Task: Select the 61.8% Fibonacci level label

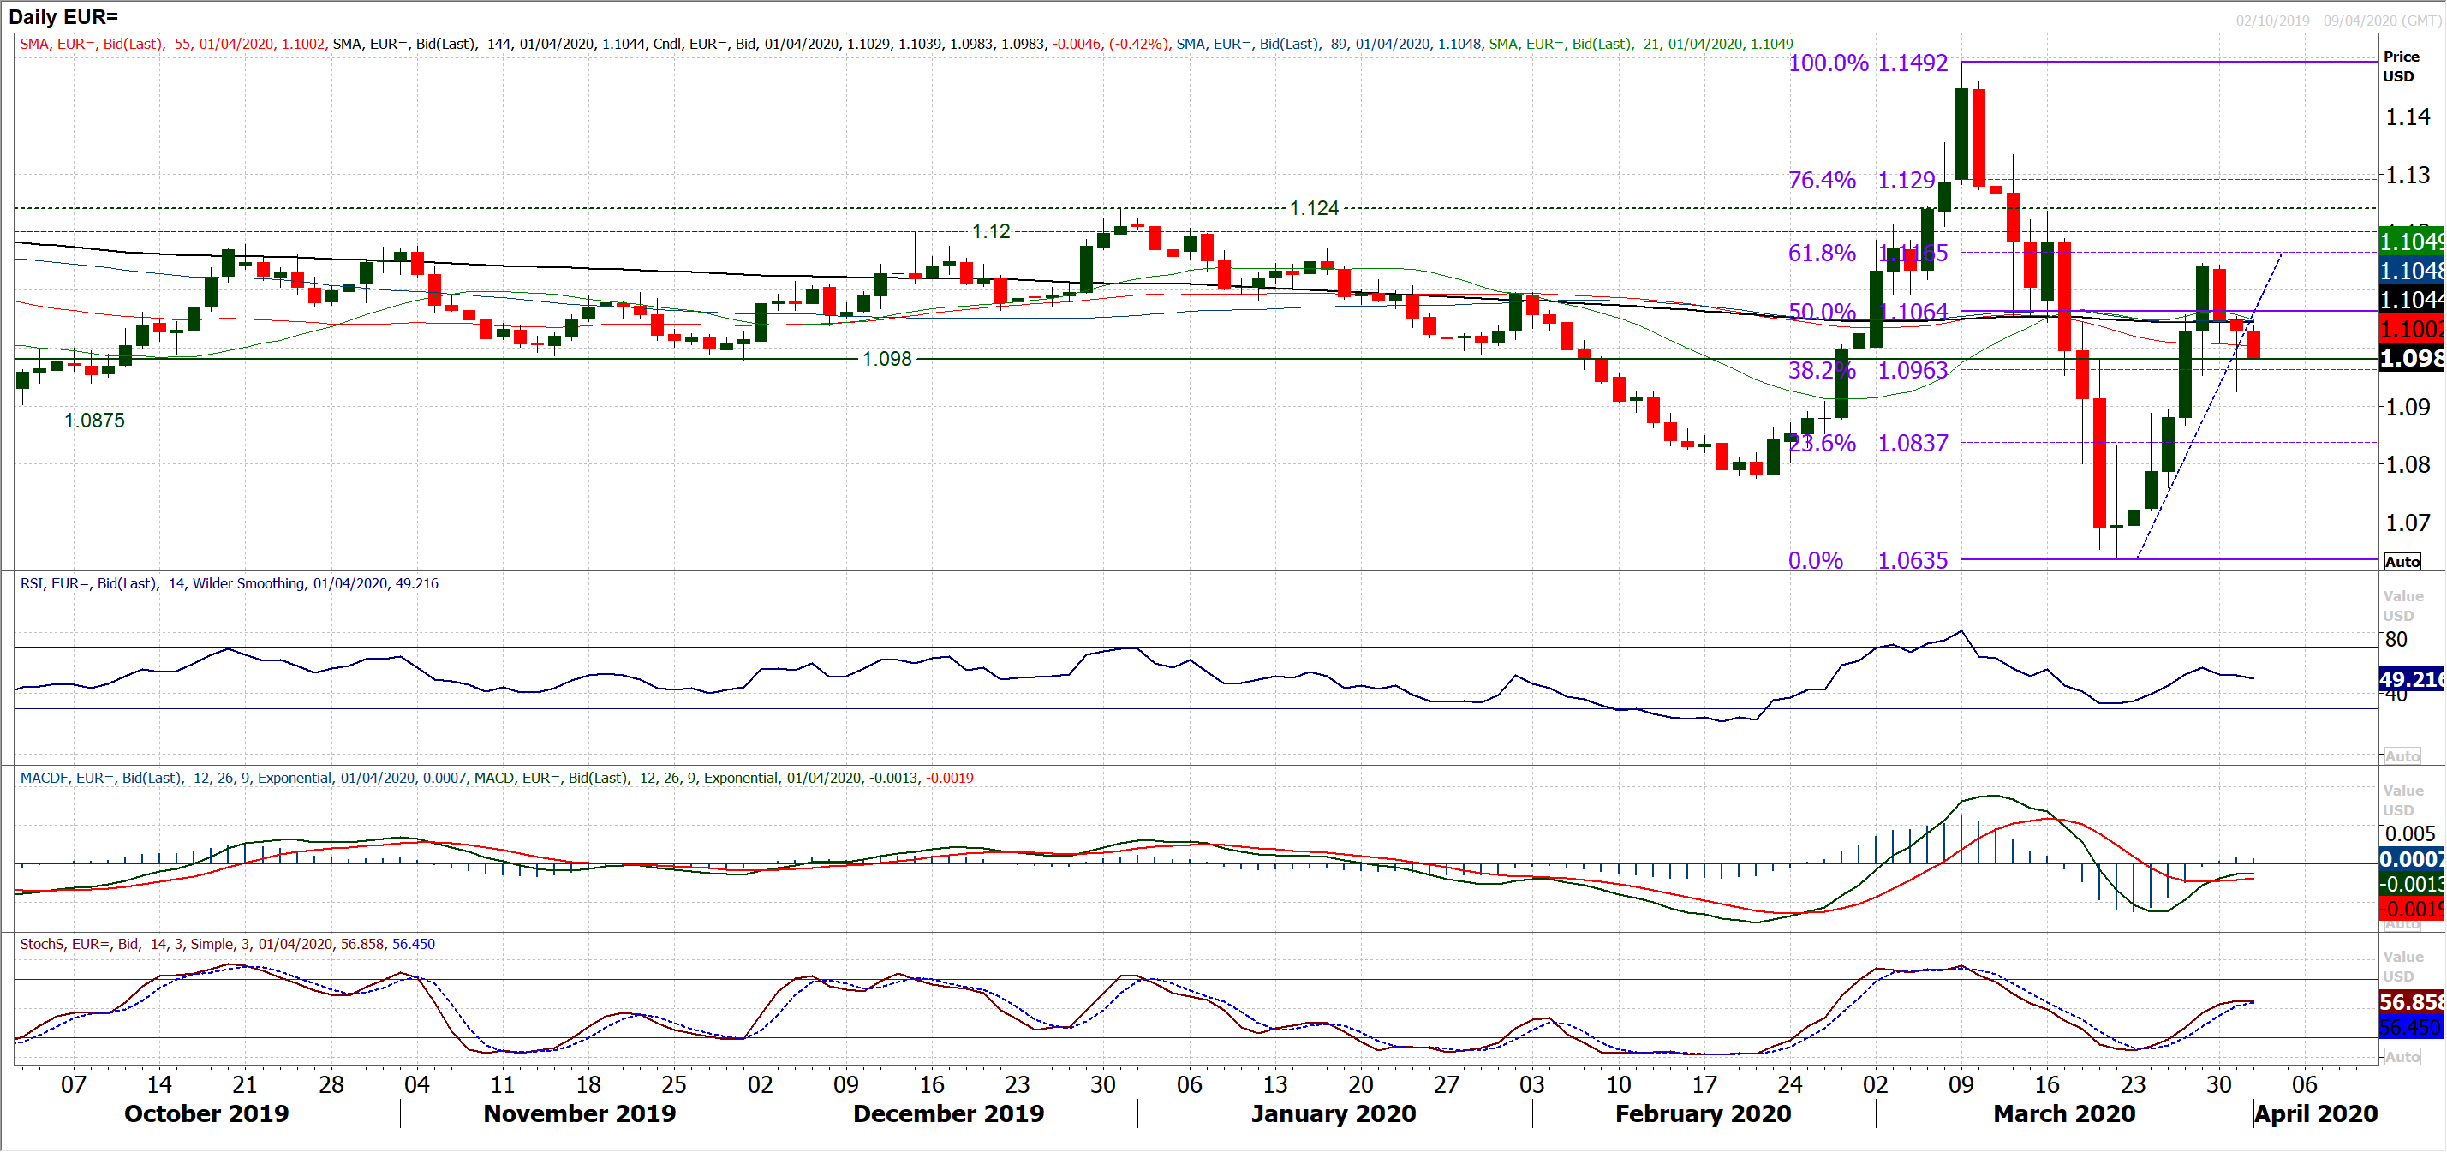Action: tap(1821, 253)
